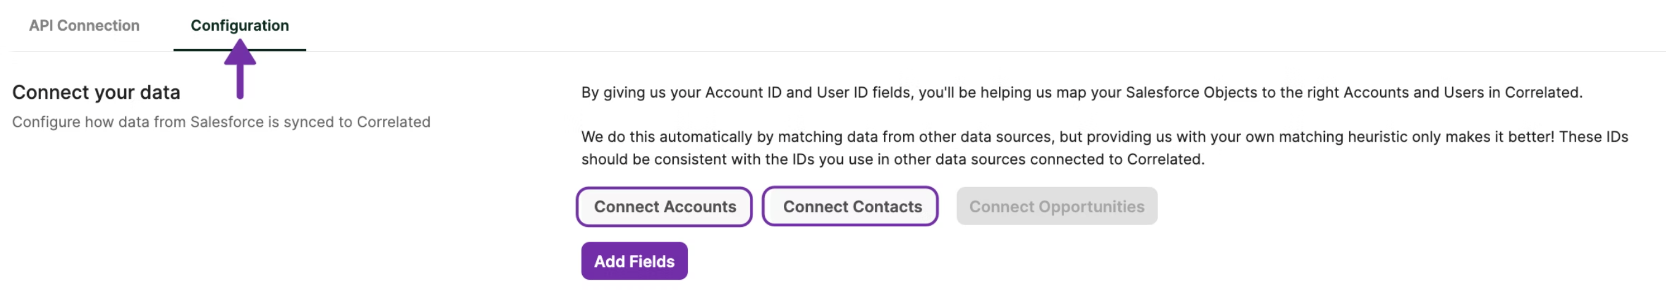Screen dimensions: 1666x292
Task: Click the dark underline beneath the Configuration tab
Action: pos(239,50)
